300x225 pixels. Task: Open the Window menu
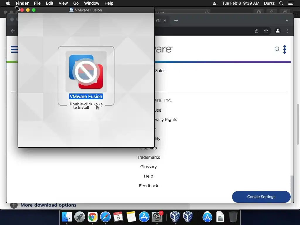(91, 3)
